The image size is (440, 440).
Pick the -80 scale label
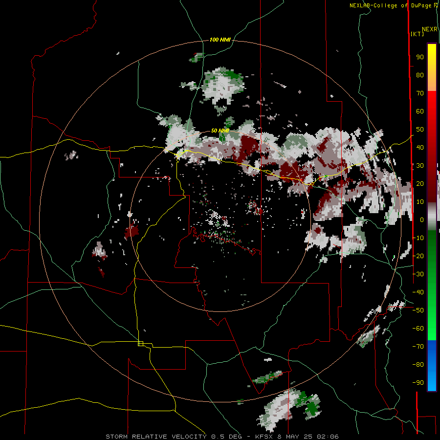(418, 365)
